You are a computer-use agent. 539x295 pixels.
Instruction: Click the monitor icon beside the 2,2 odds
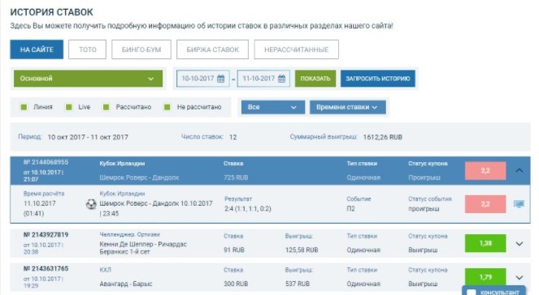coord(519,204)
